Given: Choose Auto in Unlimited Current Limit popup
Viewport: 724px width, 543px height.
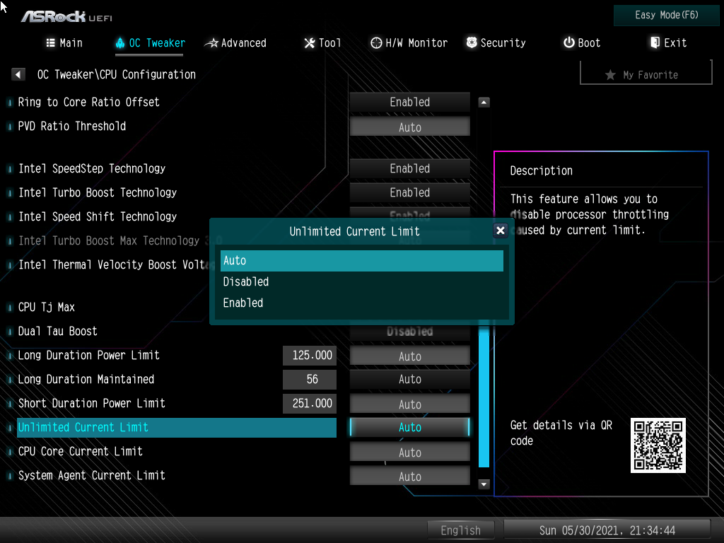Looking at the screenshot, I should [x=361, y=261].
